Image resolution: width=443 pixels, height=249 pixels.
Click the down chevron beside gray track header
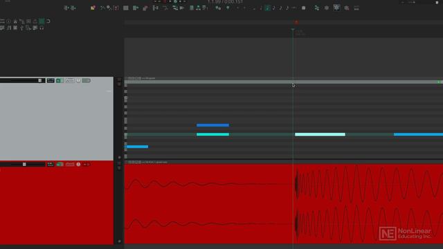(x=119, y=84)
